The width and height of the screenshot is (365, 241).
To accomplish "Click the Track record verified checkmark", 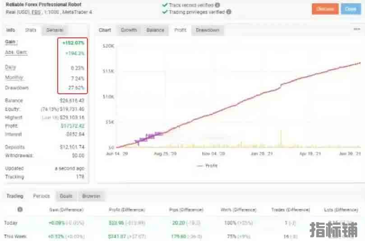I will click(165, 5).
